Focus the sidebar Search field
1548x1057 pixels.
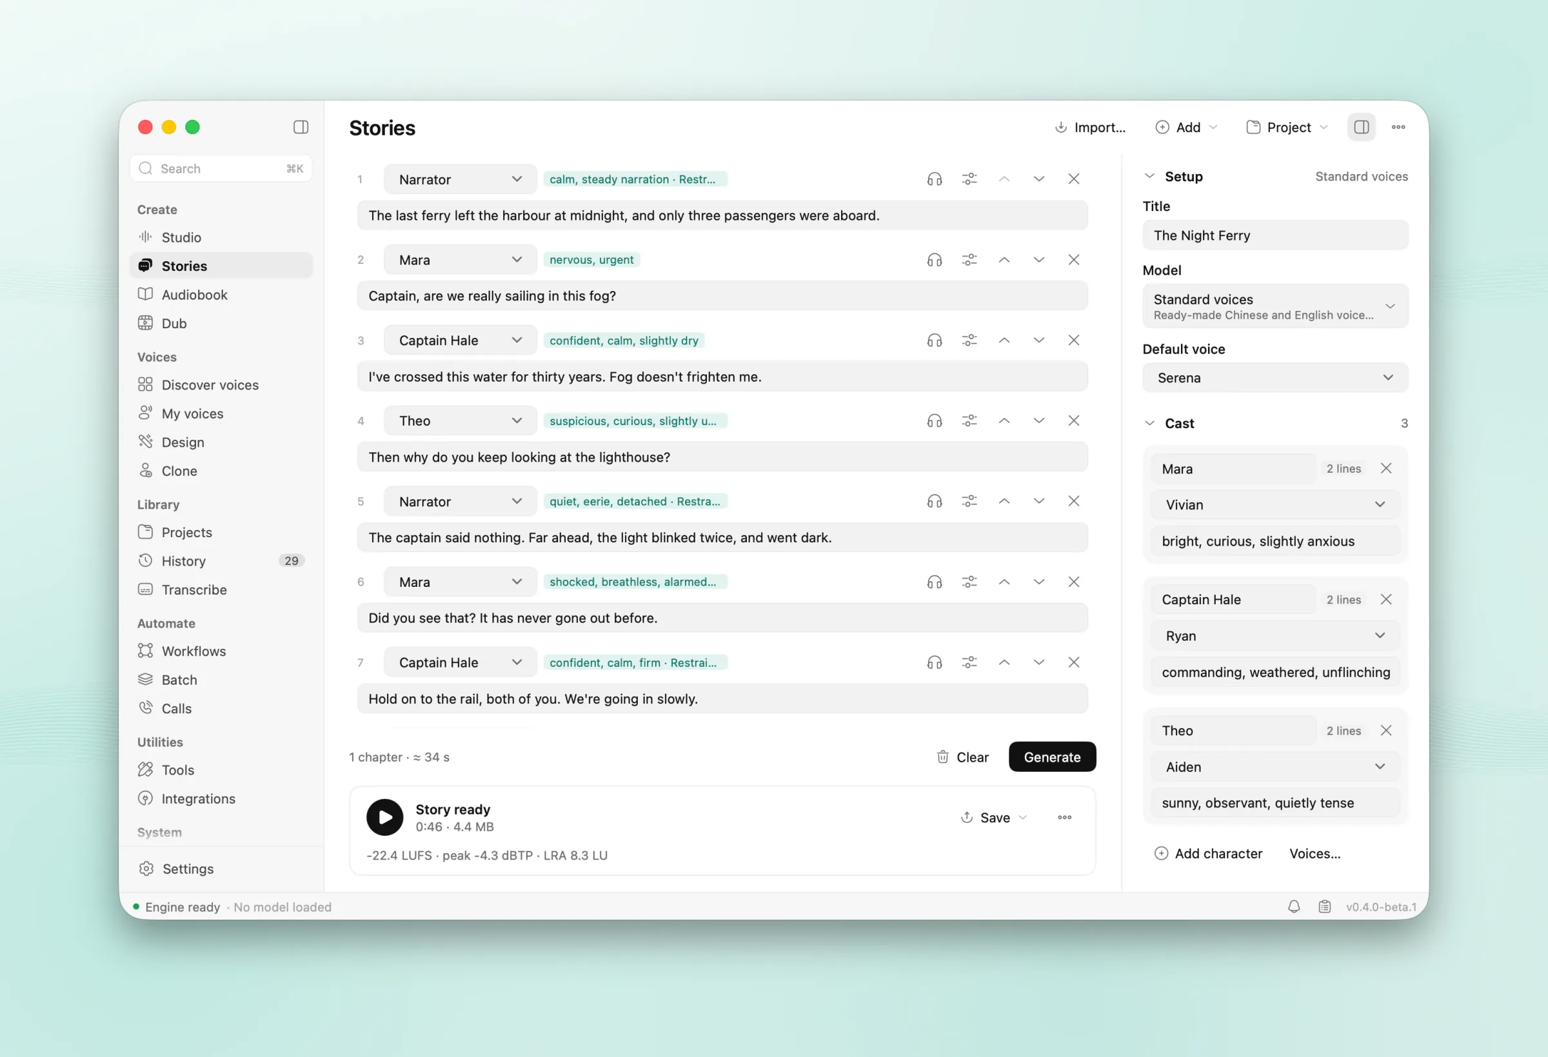pyautogui.click(x=221, y=168)
